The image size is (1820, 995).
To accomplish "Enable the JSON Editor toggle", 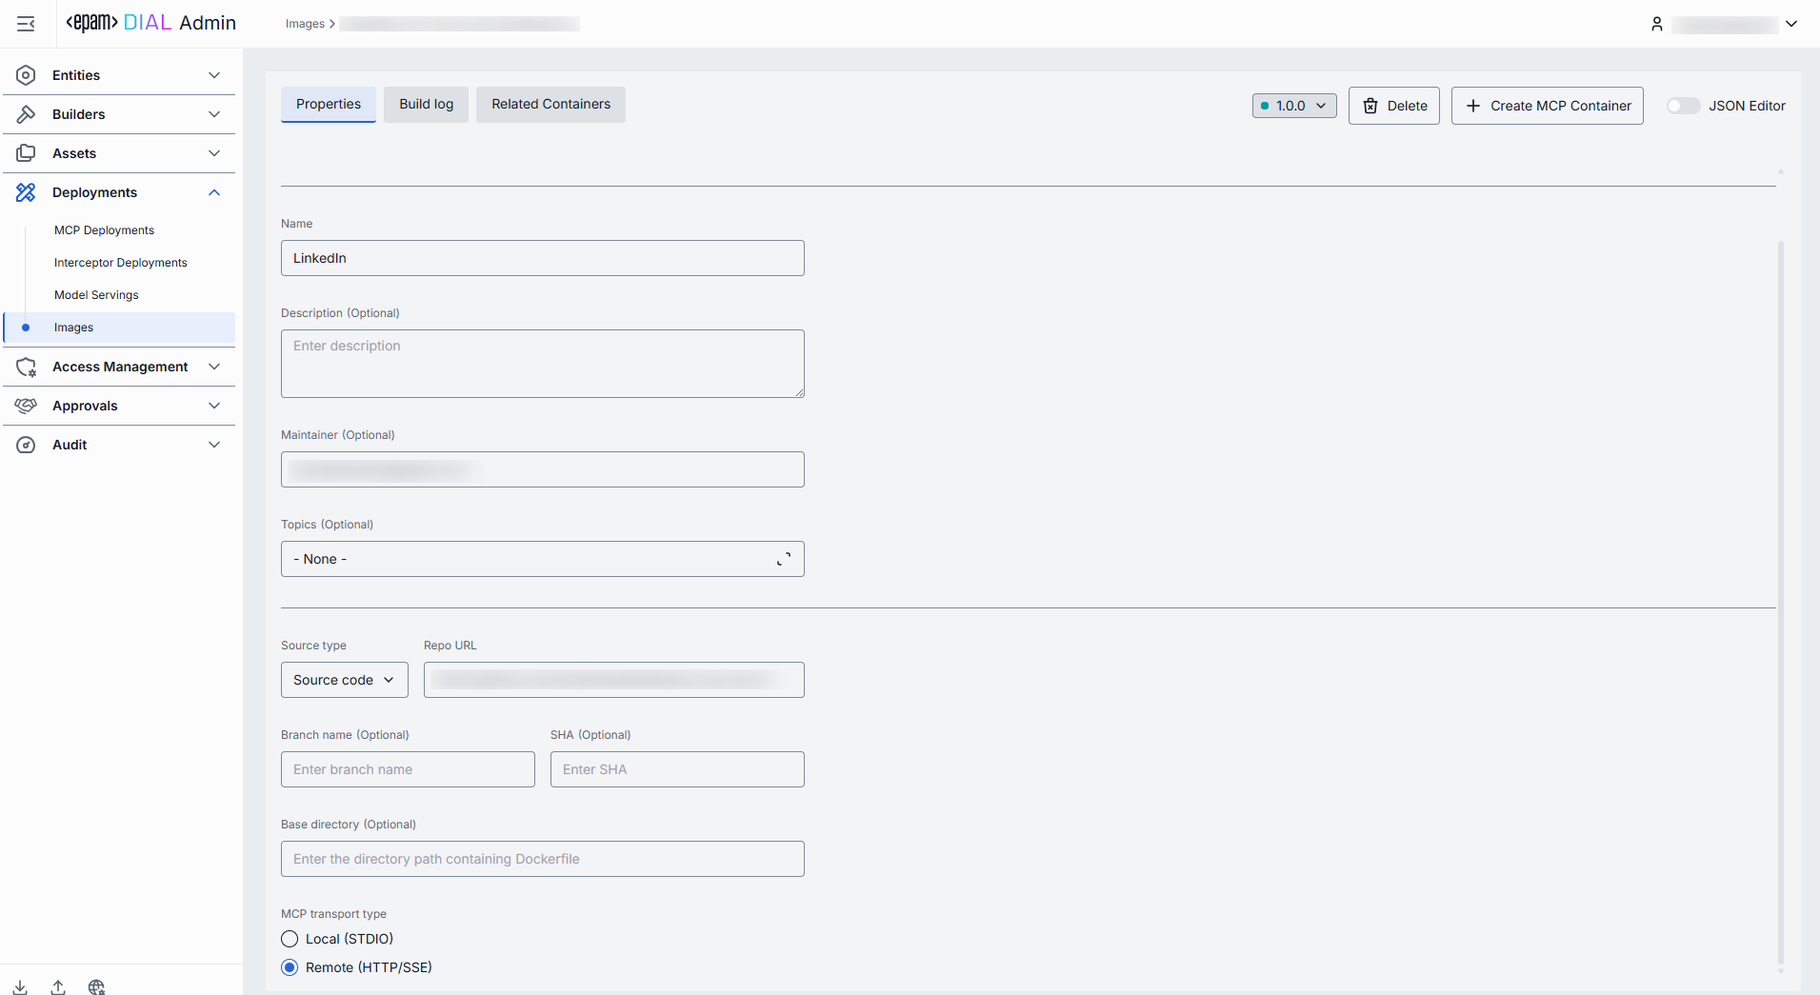I will [x=1683, y=106].
